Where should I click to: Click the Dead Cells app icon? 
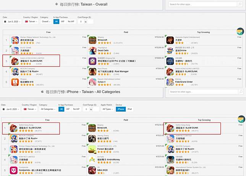pyautogui.click(x=92, y=51)
